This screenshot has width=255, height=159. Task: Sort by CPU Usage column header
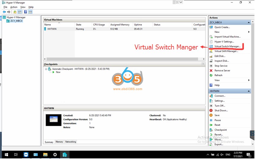(101, 25)
